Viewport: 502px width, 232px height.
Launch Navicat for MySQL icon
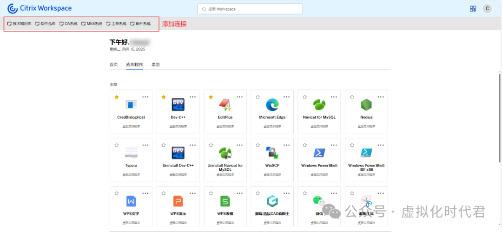319,105
